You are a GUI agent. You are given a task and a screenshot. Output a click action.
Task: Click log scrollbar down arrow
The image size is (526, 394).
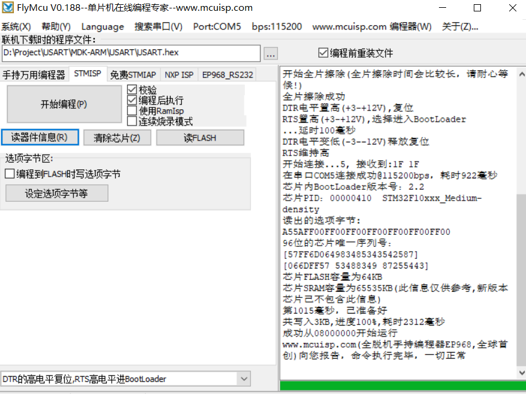pos(522,372)
